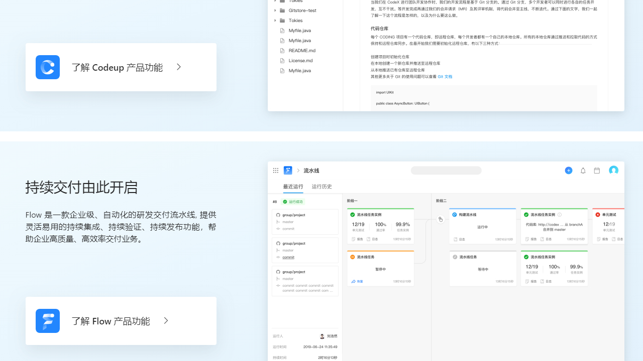Open the nine-dot apps grid in Flow header
The width and height of the screenshot is (643, 361).
tap(275, 170)
